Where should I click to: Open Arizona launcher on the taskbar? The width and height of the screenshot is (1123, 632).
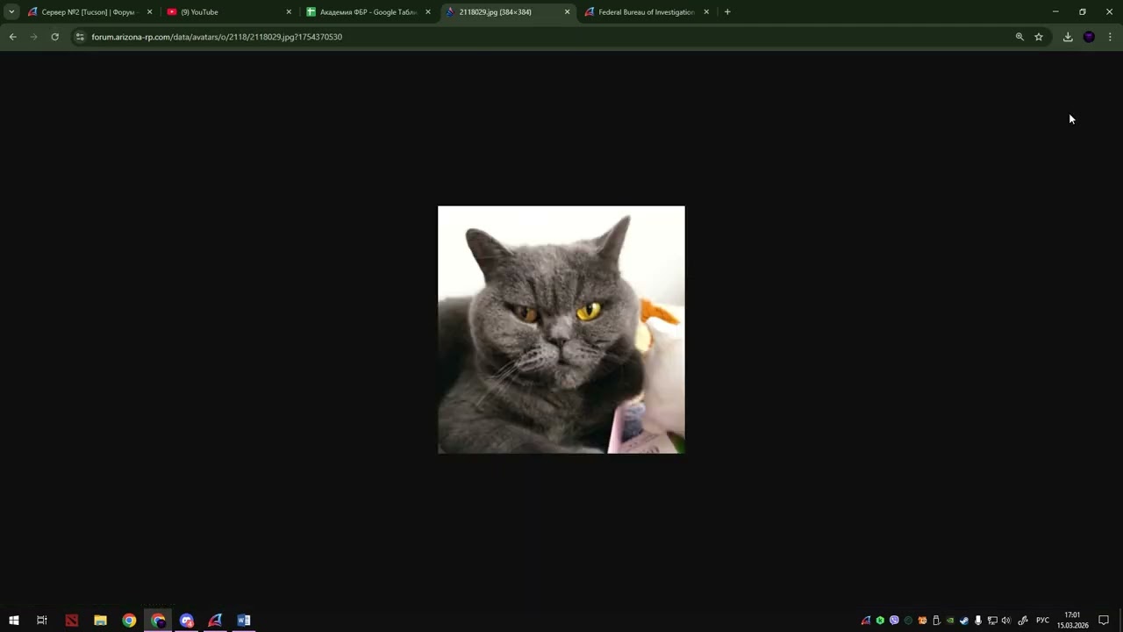pyautogui.click(x=215, y=621)
